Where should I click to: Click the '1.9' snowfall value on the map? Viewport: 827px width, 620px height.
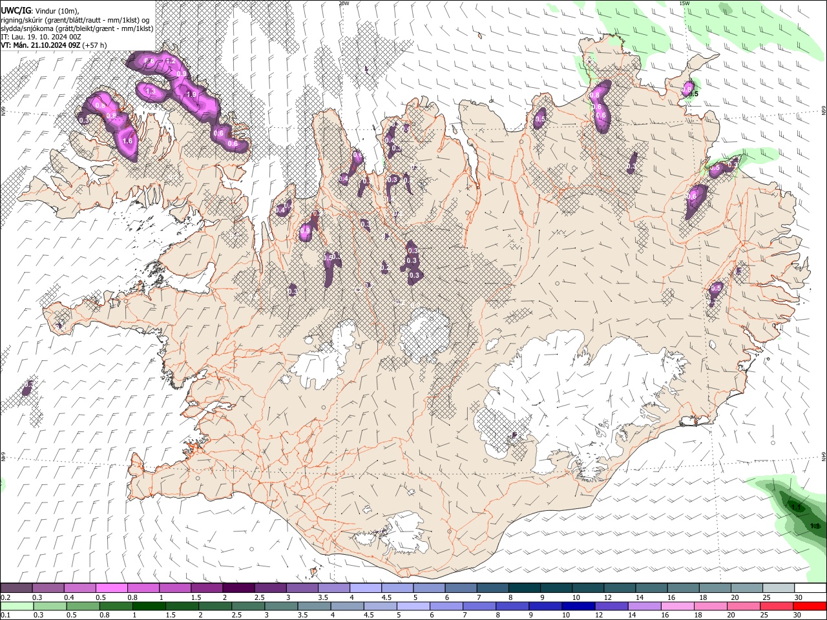191,95
